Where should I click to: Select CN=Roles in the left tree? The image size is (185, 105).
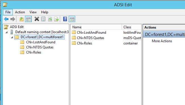34,52
